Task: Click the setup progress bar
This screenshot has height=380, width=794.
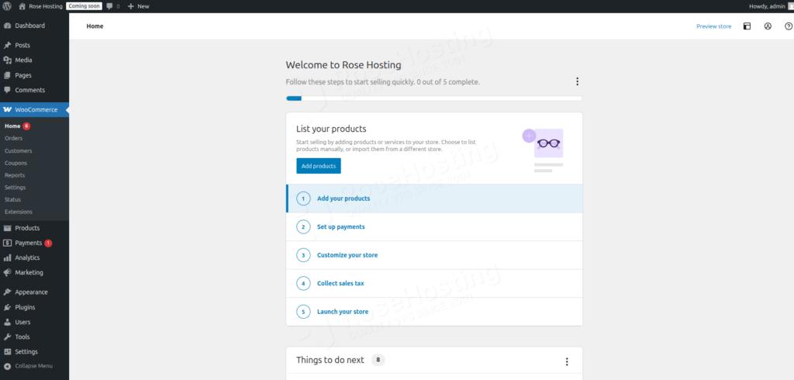Action: [434, 98]
